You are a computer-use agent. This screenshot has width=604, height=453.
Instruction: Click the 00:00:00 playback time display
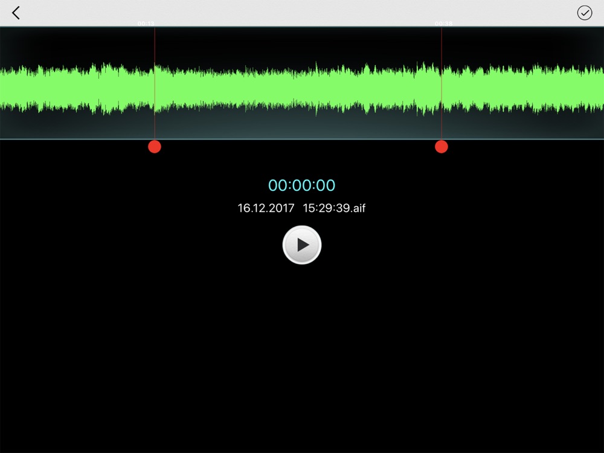(x=301, y=185)
